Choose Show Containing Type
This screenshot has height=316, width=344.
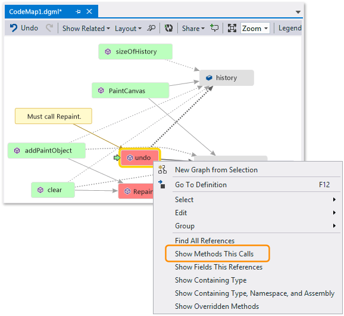click(x=248, y=280)
